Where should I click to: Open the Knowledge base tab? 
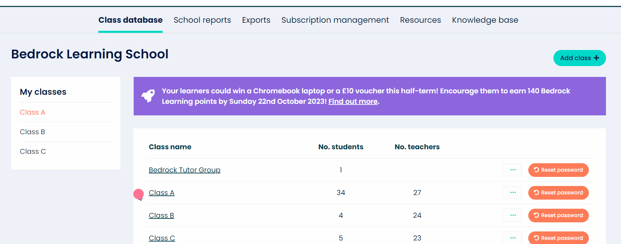(485, 20)
